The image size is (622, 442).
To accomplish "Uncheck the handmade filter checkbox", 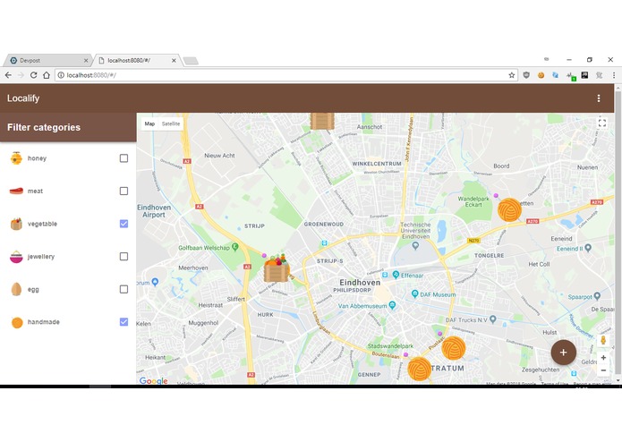I will [x=124, y=322].
